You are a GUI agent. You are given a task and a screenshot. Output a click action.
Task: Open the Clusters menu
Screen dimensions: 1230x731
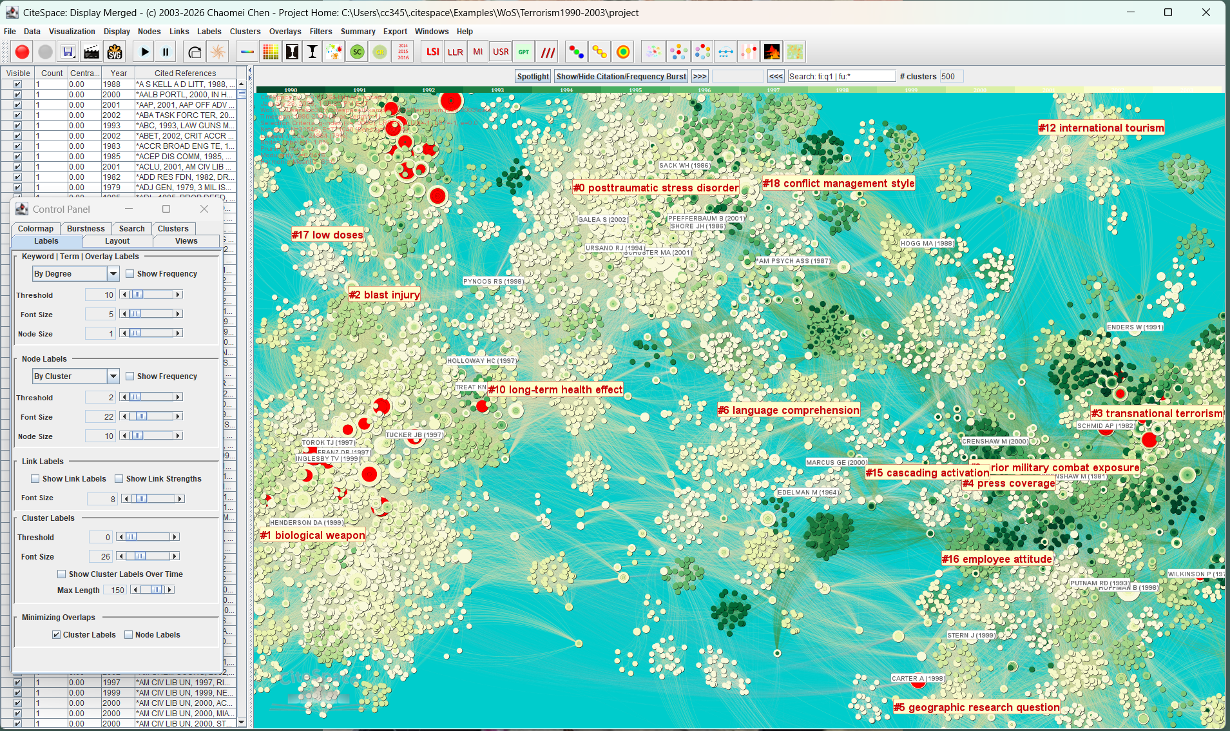coord(245,32)
